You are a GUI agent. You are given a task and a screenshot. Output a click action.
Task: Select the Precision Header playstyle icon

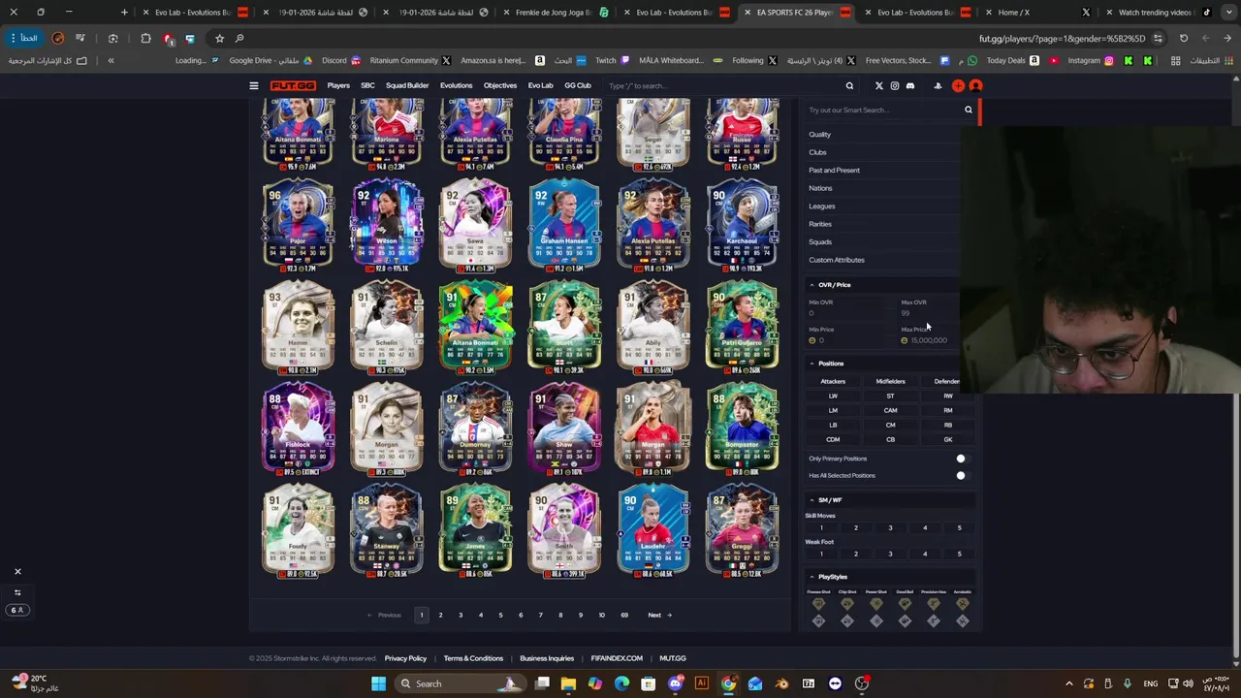point(934,604)
